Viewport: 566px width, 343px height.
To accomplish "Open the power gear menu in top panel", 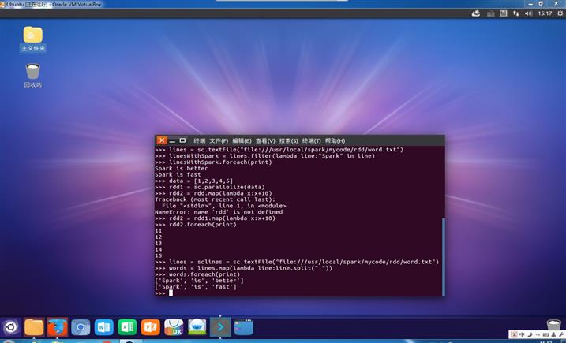I will coord(560,13).
